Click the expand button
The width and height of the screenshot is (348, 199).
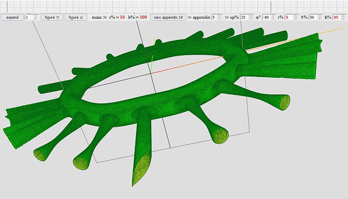[x=12, y=17]
